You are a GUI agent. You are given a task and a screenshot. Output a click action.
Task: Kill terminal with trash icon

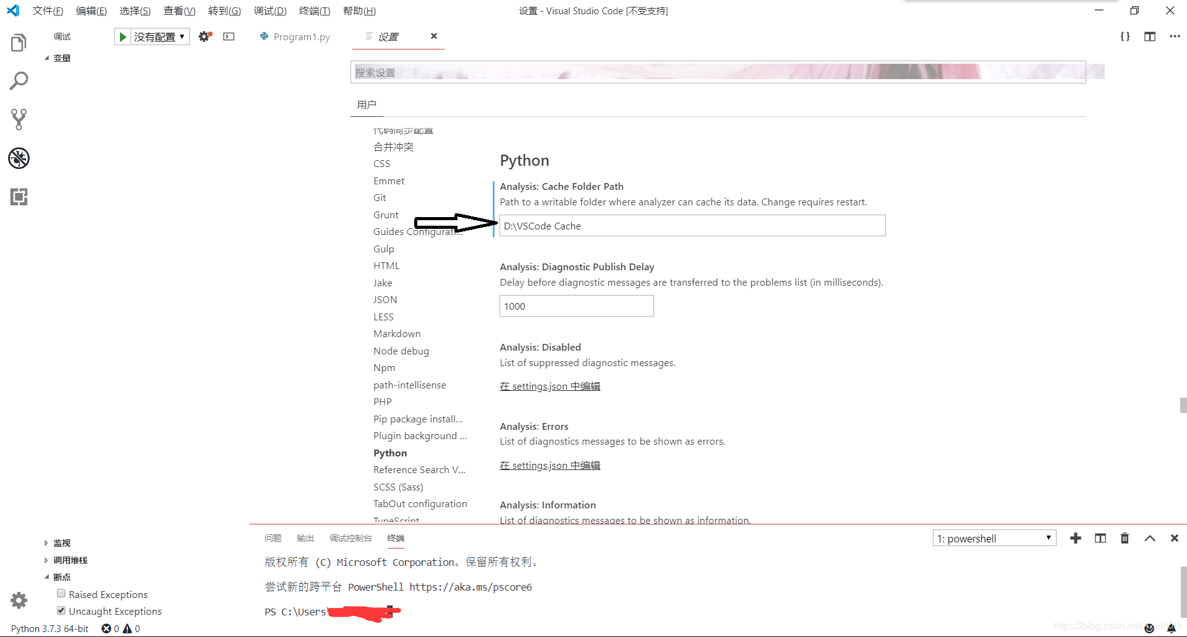[1125, 538]
